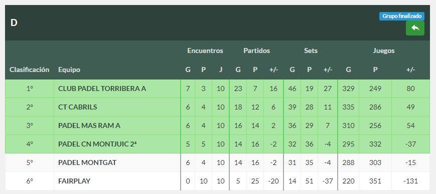
Task: Click the Sets group header
Action: pos(311,50)
